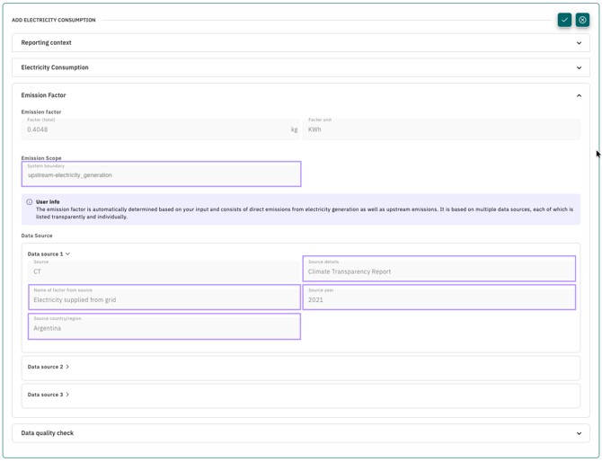The height and width of the screenshot is (462, 602).
Task: Click the Reporting context header title
Action: (x=47, y=43)
